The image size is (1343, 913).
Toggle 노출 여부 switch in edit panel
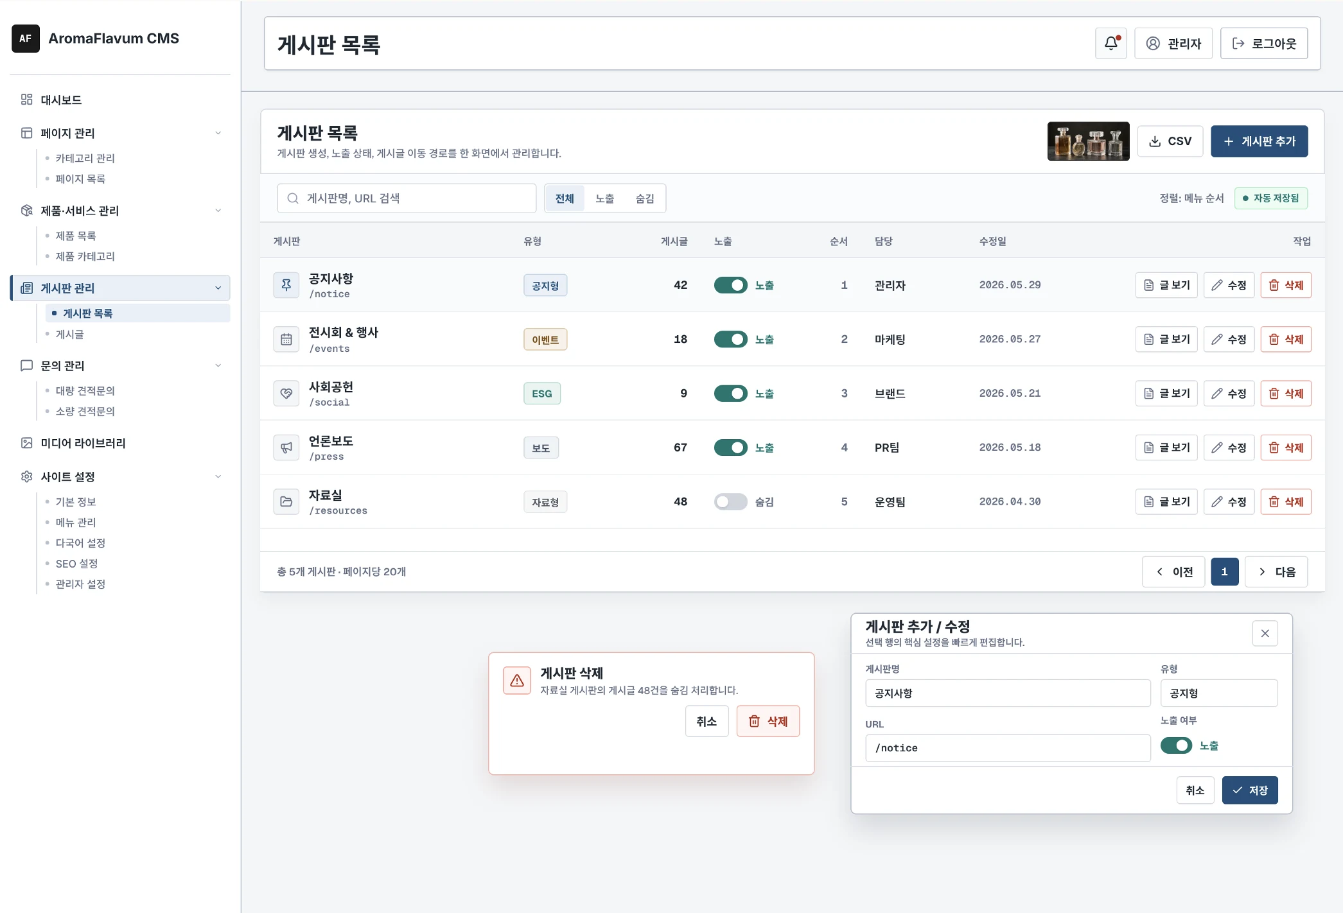1176,745
